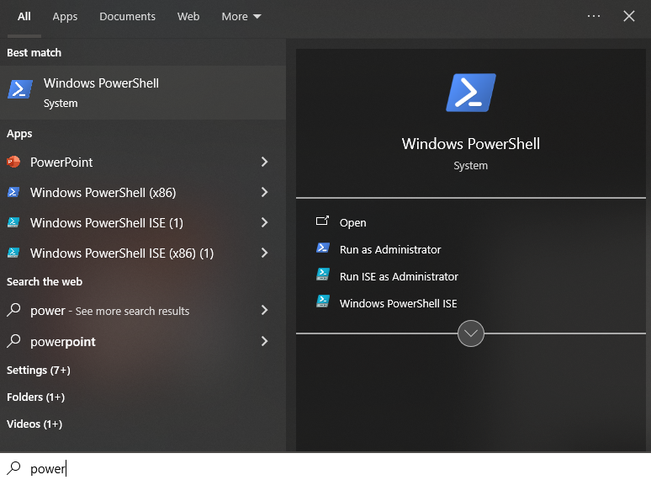Image resolution: width=651 pixels, height=480 pixels.
Task: Select the PowerPoint app result
Action: pyautogui.click(x=143, y=162)
